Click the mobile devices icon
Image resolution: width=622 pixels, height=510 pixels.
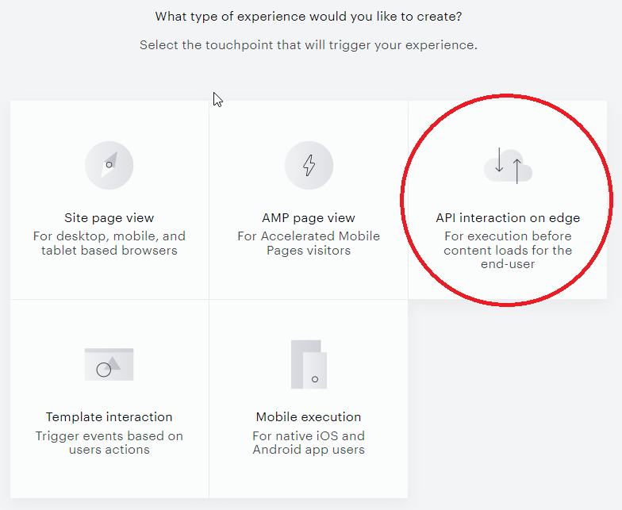pos(309,365)
